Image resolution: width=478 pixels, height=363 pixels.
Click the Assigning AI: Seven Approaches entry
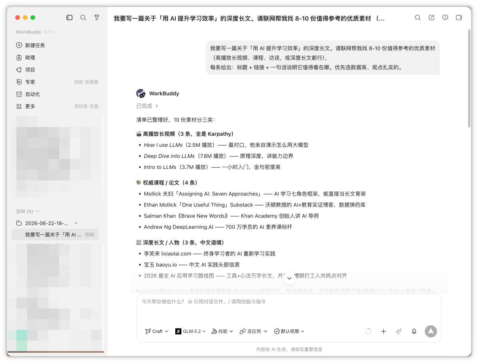pyautogui.click(x=254, y=194)
